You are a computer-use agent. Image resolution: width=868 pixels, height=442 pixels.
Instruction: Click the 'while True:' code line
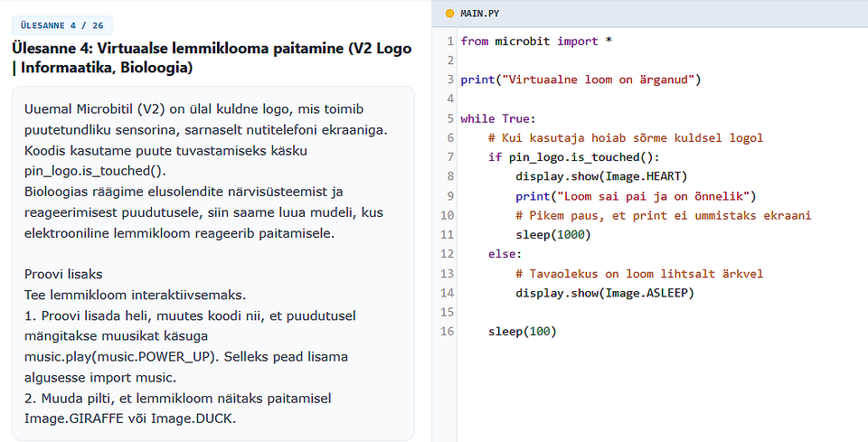(498, 118)
